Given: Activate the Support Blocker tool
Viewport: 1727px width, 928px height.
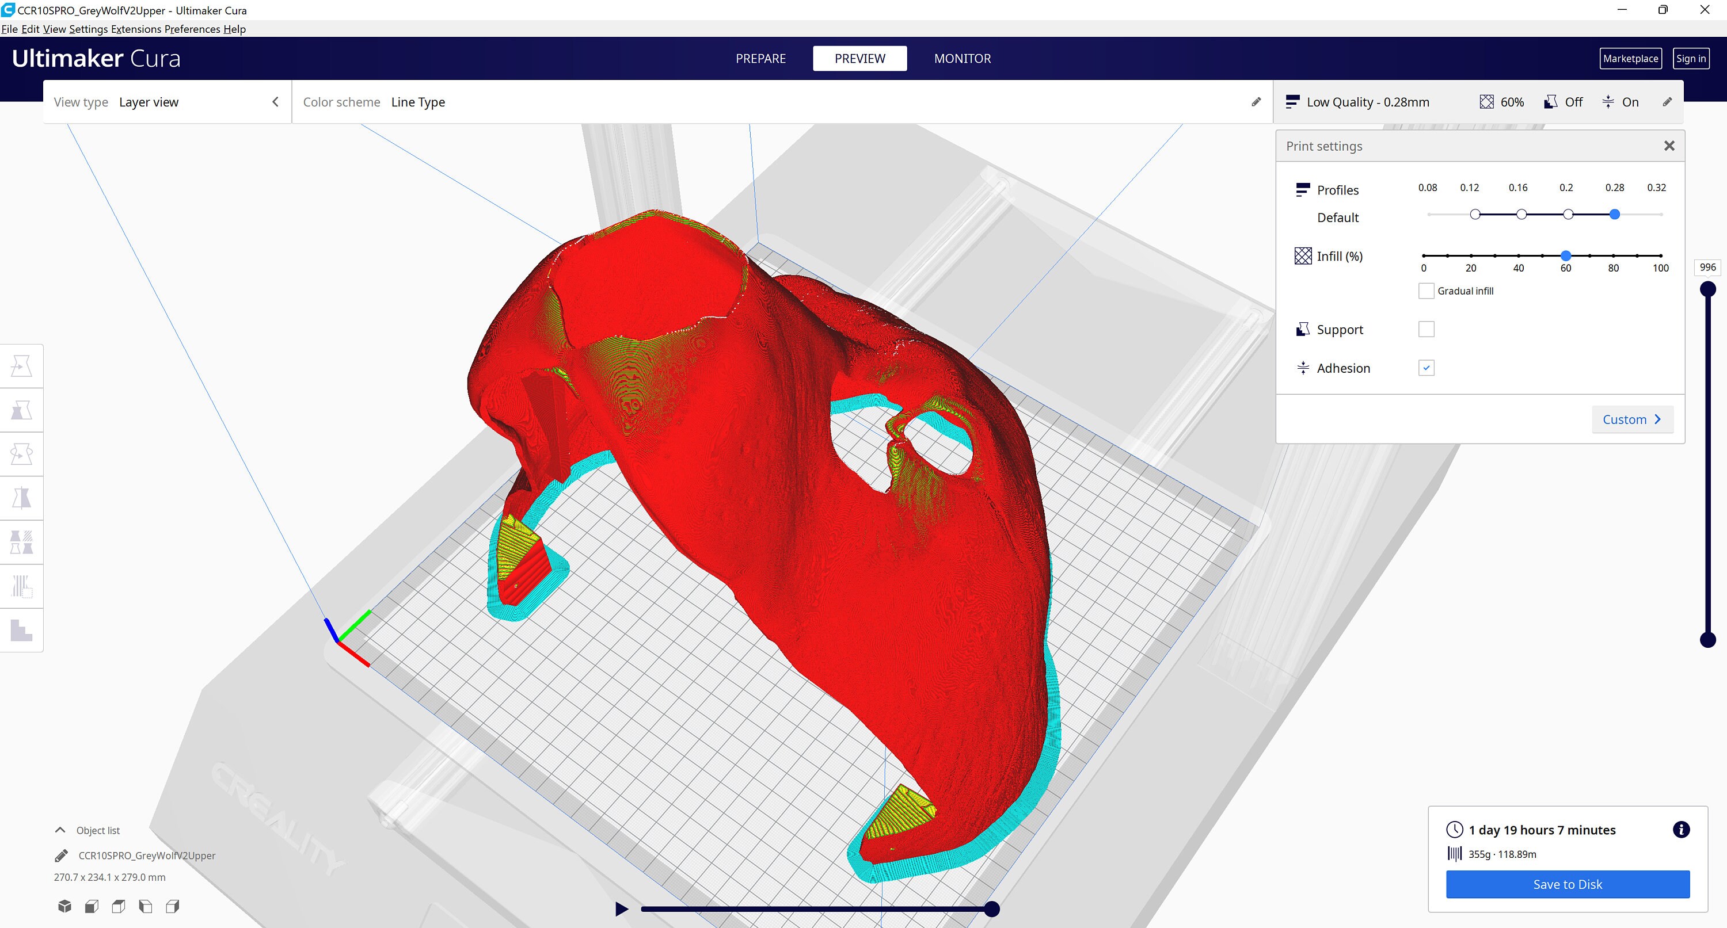Looking at the screenshot, I should (22, 586).
